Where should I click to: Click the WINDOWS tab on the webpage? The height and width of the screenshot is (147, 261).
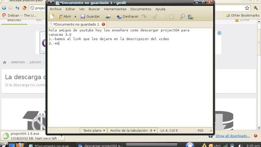(x=14, y=20)
